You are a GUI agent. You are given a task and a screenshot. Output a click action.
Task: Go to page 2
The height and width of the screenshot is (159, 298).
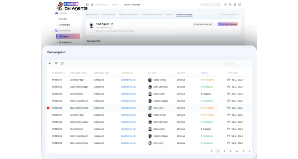224,151
